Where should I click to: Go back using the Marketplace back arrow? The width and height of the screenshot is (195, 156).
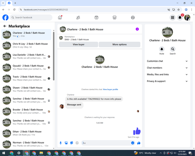(x=5, y=26)
